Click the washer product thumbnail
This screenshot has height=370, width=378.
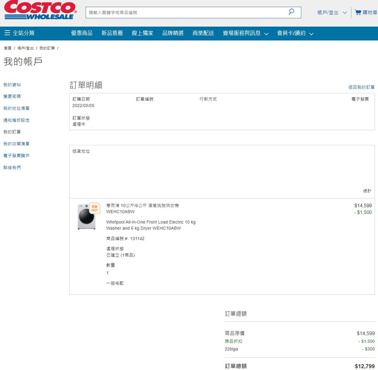coord(86,216)
